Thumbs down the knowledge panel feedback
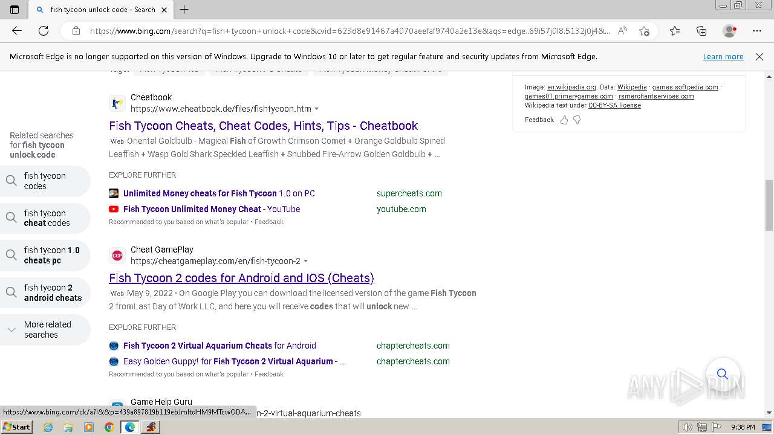Screen dimensions: 774x435 [x=577, y=120]
